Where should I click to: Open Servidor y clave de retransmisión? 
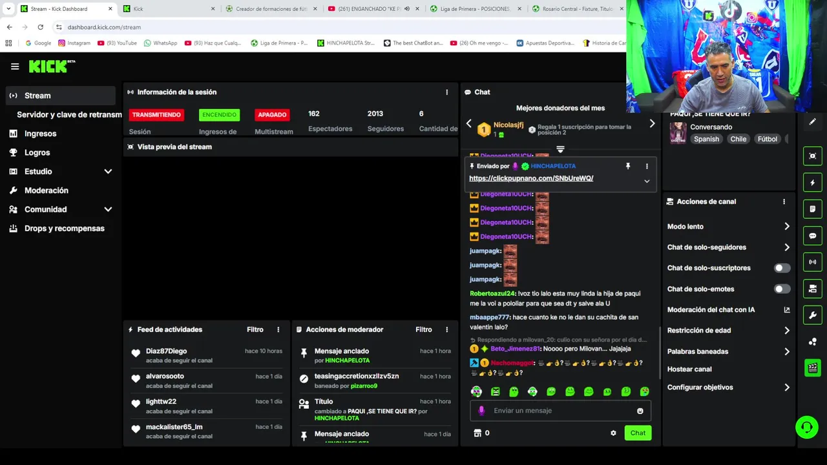pos(69,114)
